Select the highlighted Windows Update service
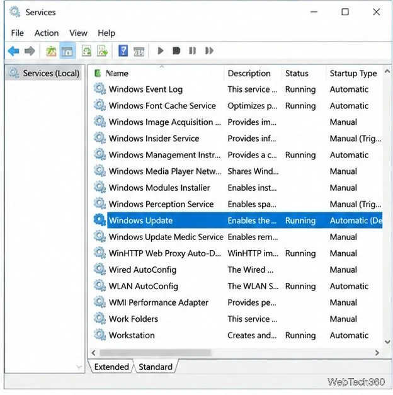393x395 pixels. pos(237,220)
